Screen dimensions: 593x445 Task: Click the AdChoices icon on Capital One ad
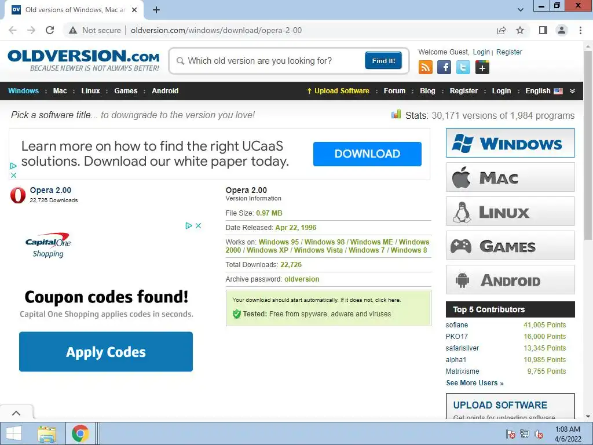(189, 225)
